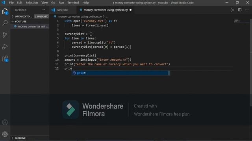Image resolution: width=252 pixels, height=141 pixels.
Task: Click line number 12 in gutter
Action: 57,69
